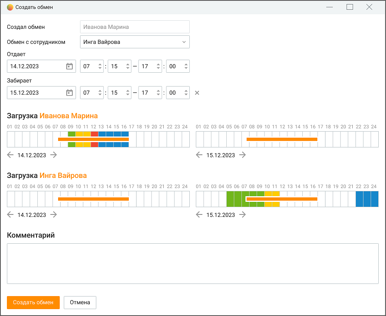Adjust Забирает end minutes stepper
Viewport: 386px width, 316px height.
186,93
